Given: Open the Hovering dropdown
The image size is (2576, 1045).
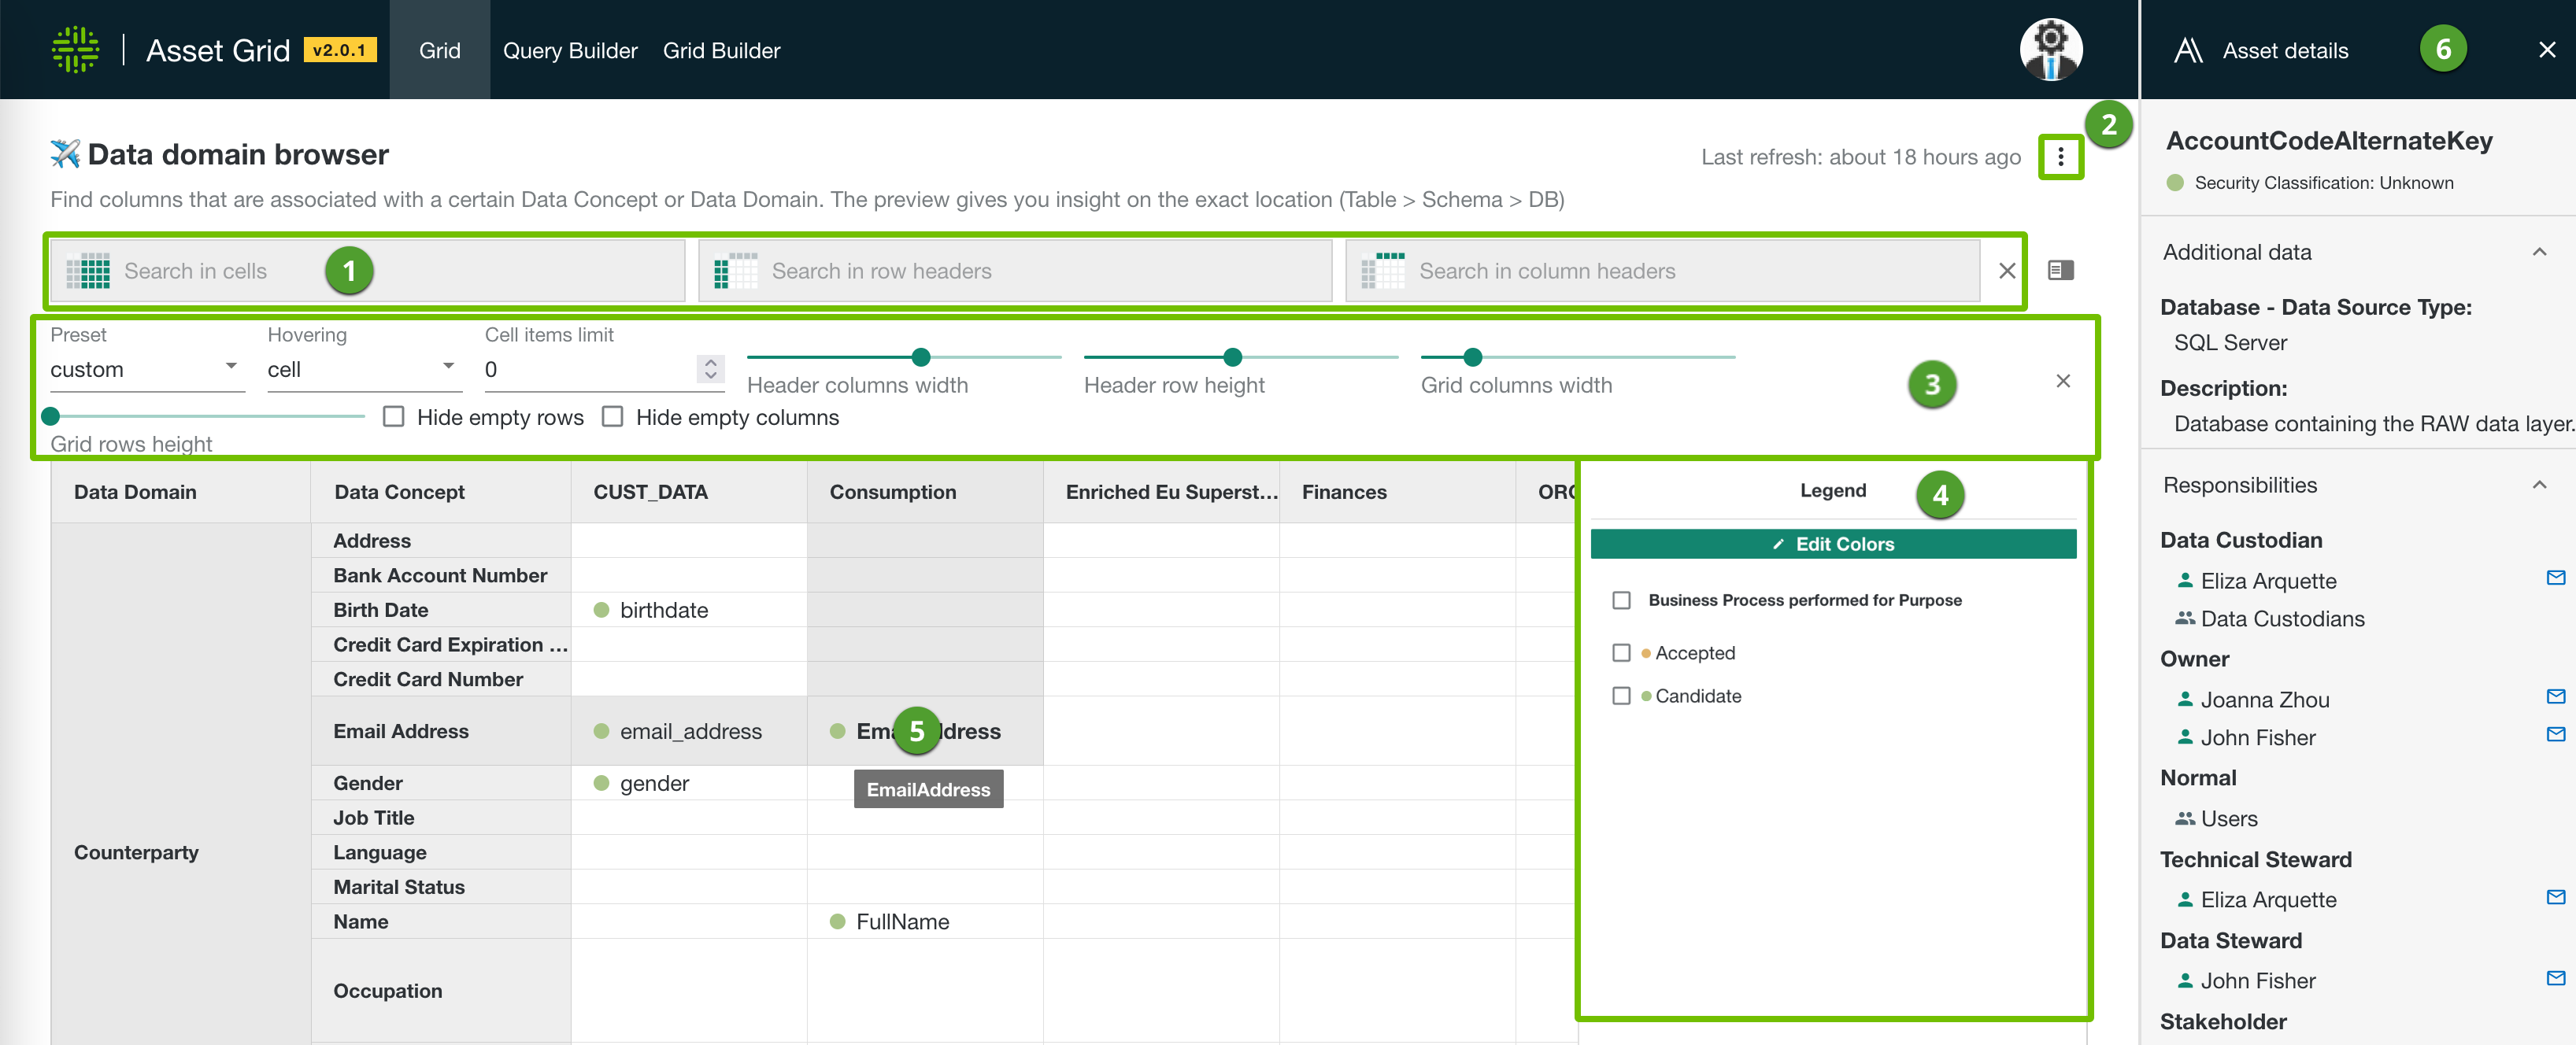Looking at the screenshot, I should (x=364, y=370).
